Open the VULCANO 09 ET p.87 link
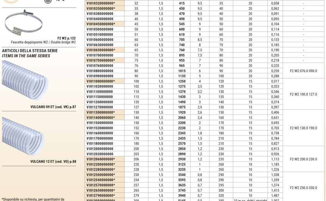 [x=53, y=107]
